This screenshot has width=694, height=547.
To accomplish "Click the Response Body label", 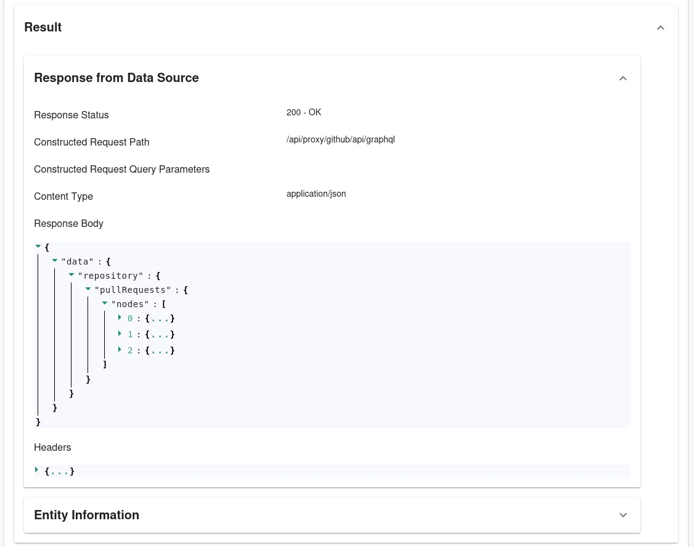I will [x=68, y=223].
